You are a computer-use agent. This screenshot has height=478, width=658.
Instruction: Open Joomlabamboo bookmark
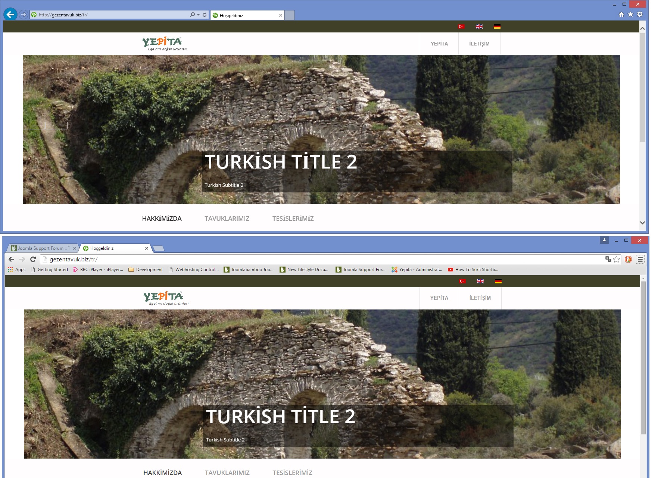point(249,270)
